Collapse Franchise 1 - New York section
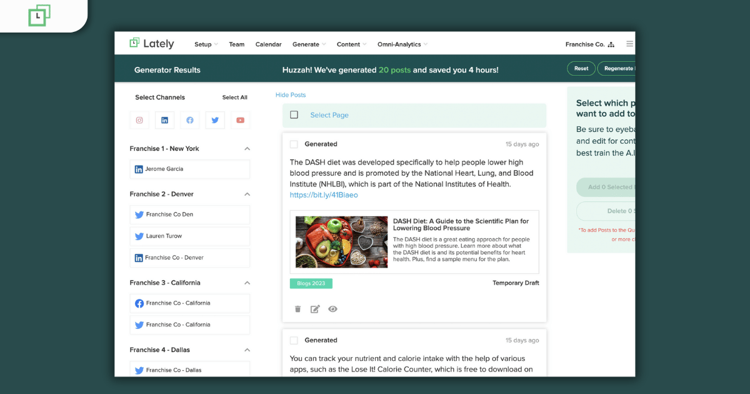 (247, 149)
